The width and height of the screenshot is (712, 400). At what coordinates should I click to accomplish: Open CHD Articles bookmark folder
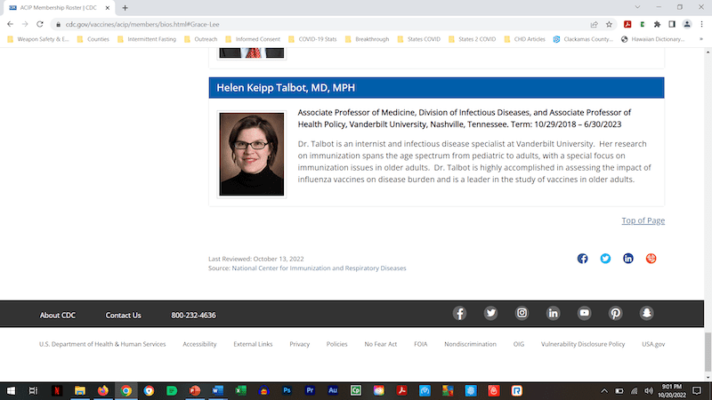coord(524,39)
